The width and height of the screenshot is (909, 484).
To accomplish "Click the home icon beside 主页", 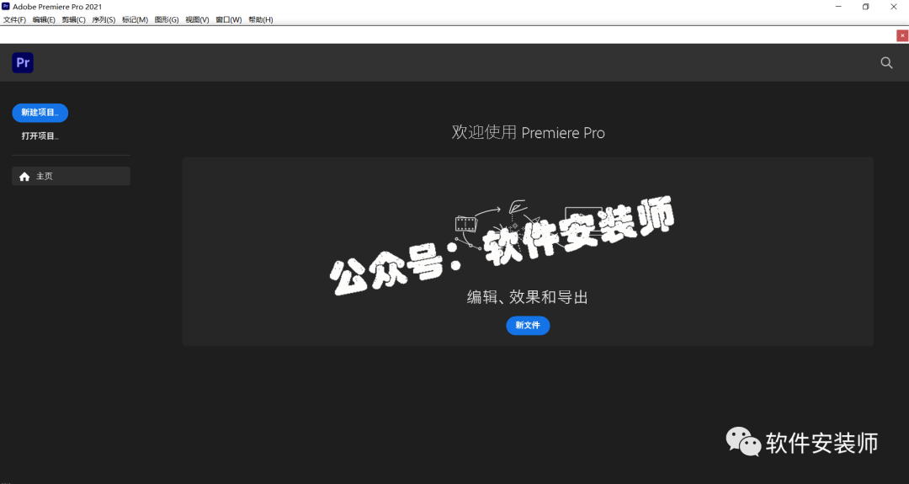I will point(24,176).
